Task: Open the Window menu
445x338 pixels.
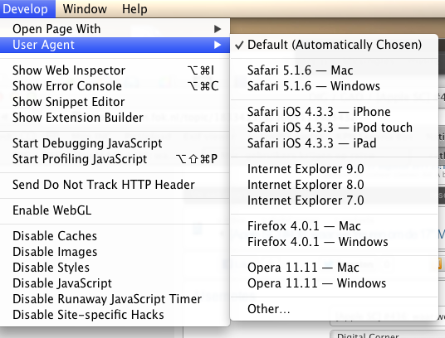Action: click(85, 9)
